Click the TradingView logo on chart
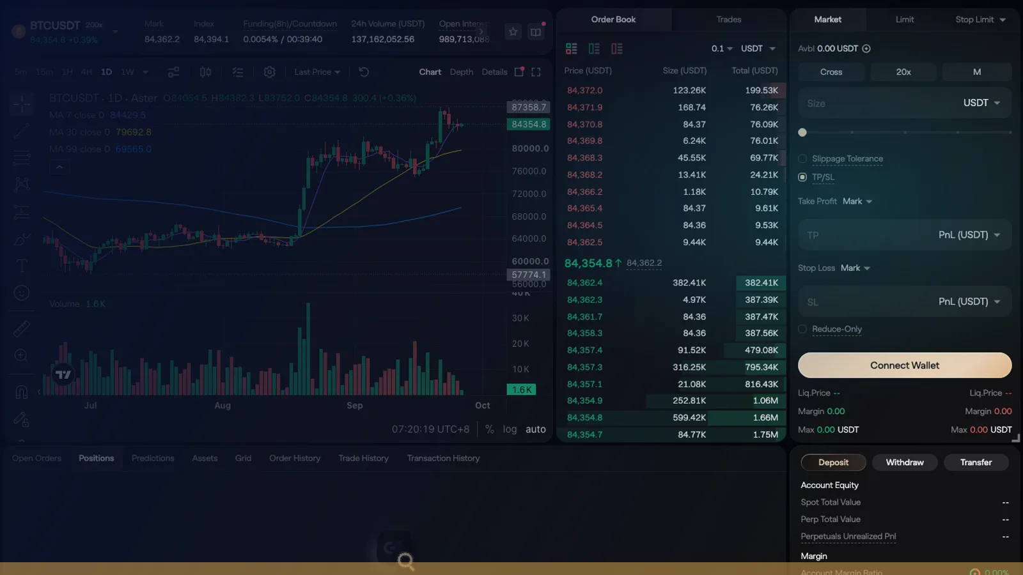The width and height of the screenshot is (1023, 575). [x=63, y=374]
